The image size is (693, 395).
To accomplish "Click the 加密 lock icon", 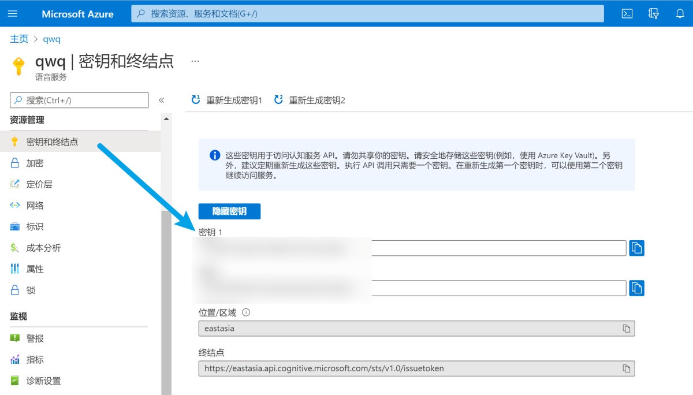I will 15,163.
